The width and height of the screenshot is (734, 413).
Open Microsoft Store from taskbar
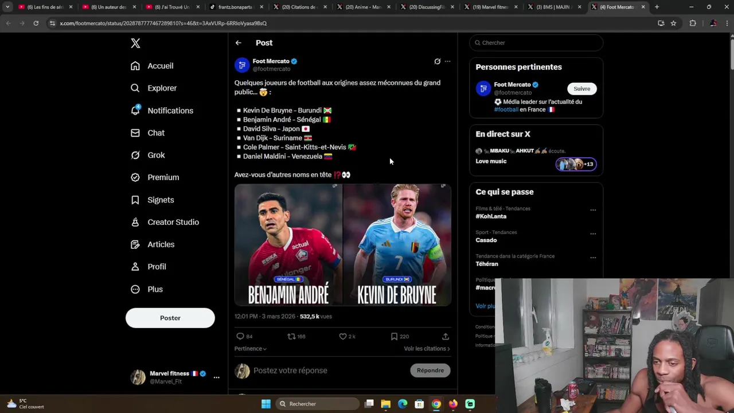(x=419, y=404)
